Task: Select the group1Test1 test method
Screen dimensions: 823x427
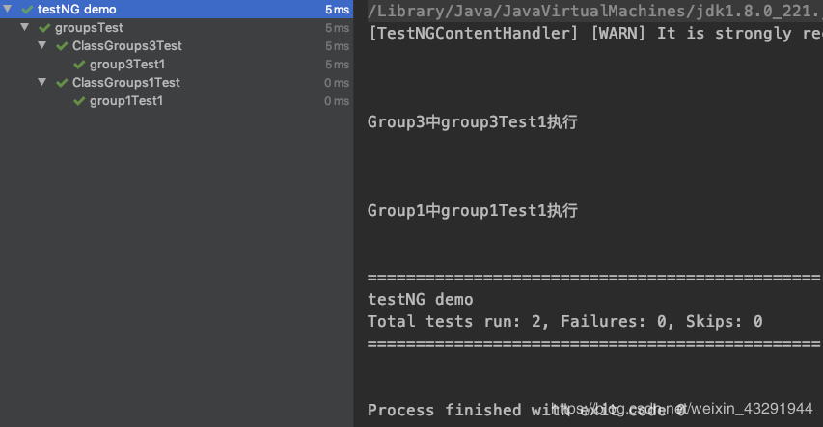Action: pos(125,101)
